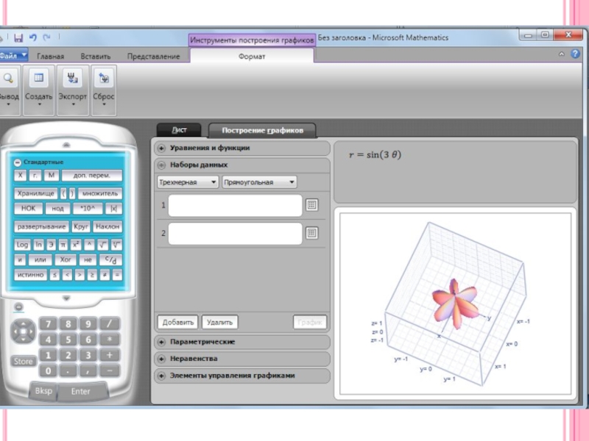Screen dimensions: 589x441
Task: Expand the Уравнения и функции section
Action: 242,148
